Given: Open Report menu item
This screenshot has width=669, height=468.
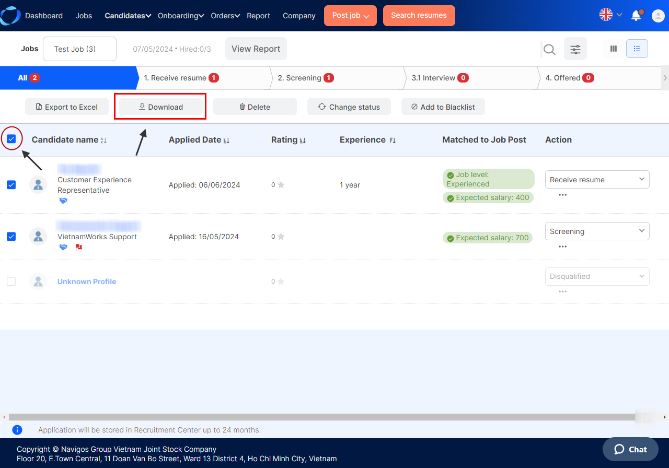Looking at the screenshot, I should 258,16.
